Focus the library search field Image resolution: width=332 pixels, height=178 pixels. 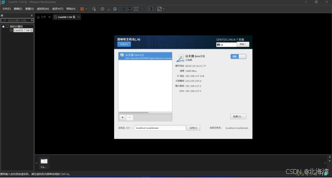pos(15,20)
